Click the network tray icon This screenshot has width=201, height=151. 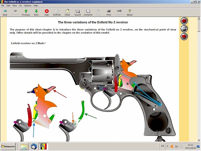pos(177,146)
